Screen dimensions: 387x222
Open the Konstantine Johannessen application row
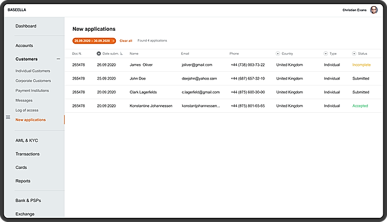pos(223,106)
